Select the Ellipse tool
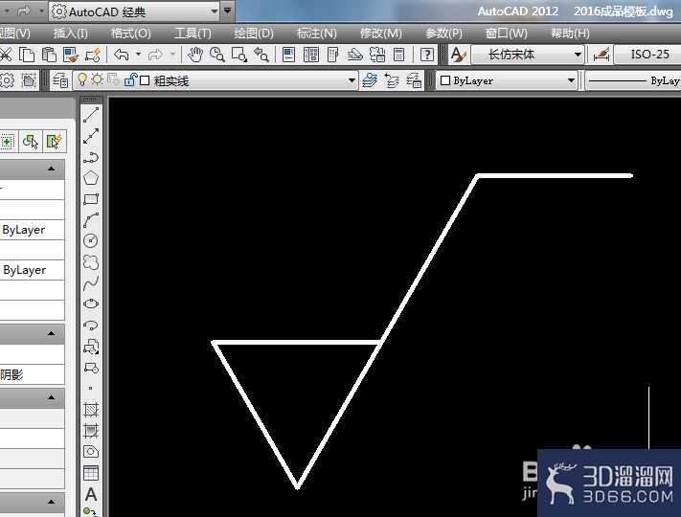Image resolution: width=681 pixels, height=517 pixels. (x=91, y=303)
